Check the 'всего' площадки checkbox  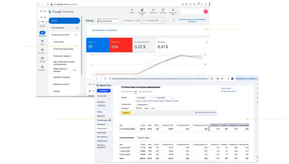(x=137, y=108)
